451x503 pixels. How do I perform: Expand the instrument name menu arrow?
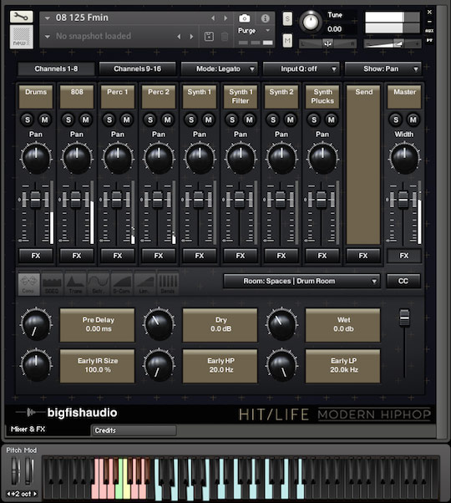tap(48, 18)
